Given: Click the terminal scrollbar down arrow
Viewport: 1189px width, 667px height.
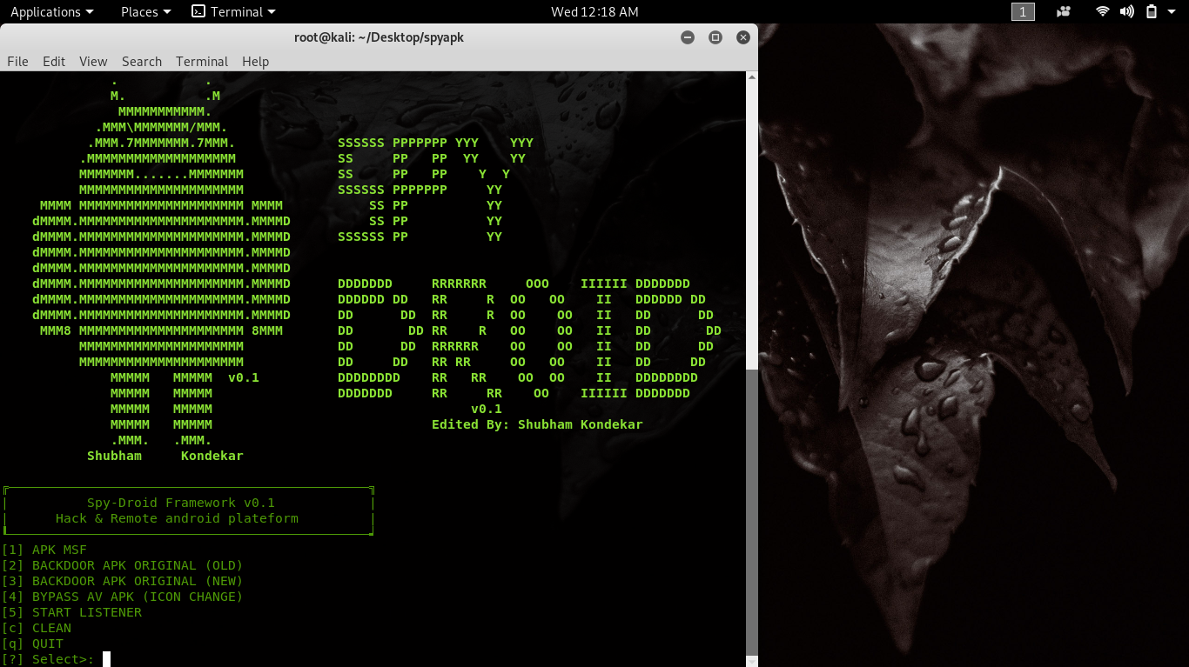Looking at the screenshot, I should coord(752,660).
